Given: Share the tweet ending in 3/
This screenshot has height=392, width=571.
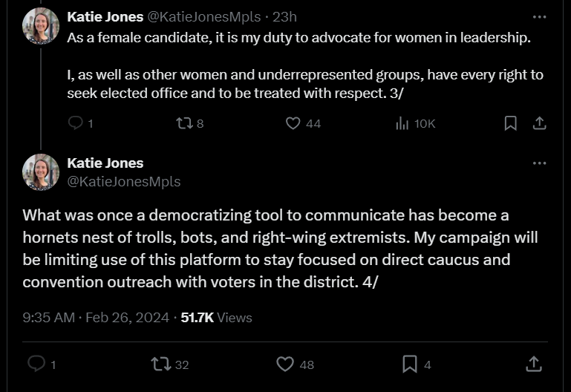Looking at the screenshot, I should coord(539,123).
